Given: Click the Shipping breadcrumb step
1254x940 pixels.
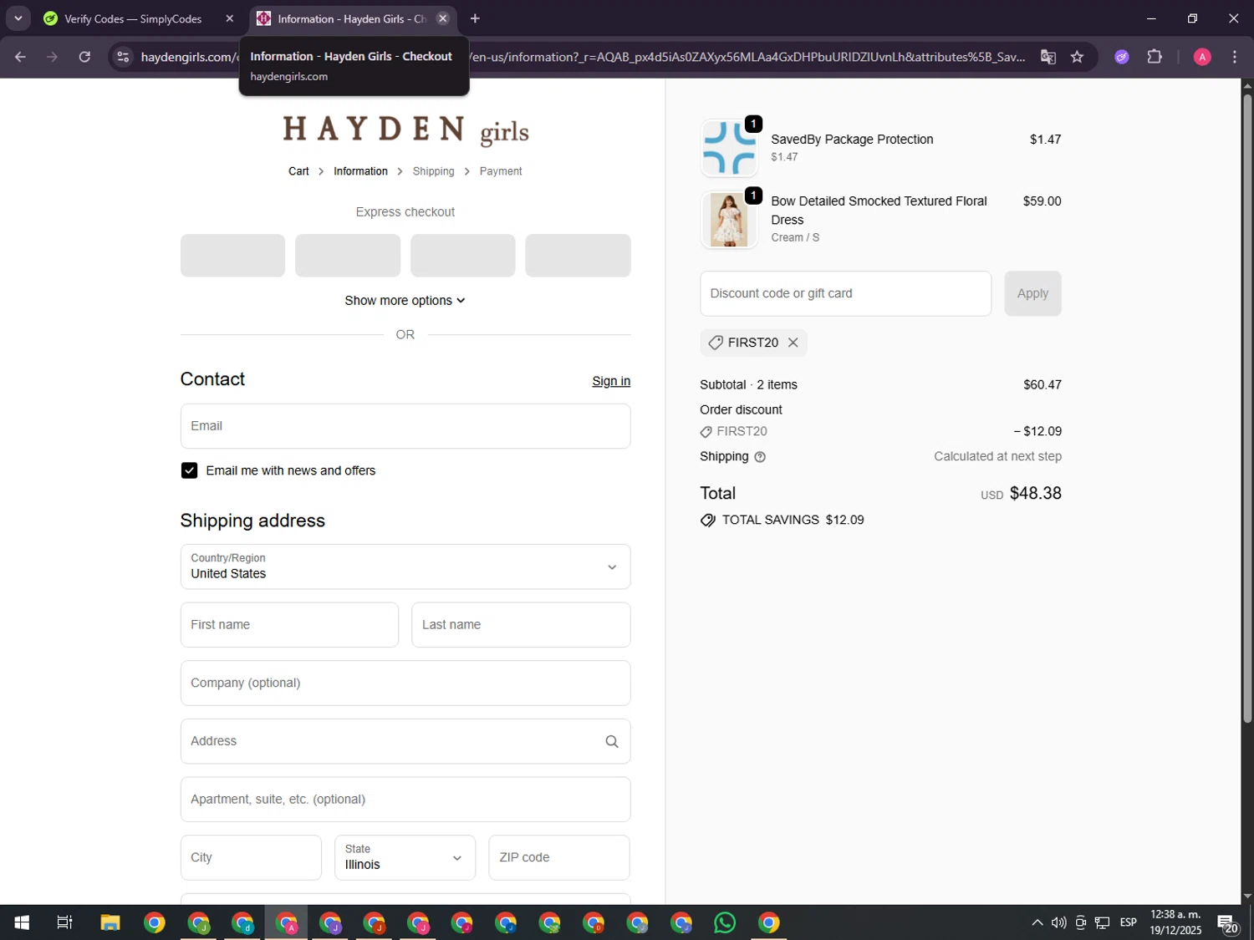Looking at the screenshot, I should pyautogui.click(x=433, y=171).
